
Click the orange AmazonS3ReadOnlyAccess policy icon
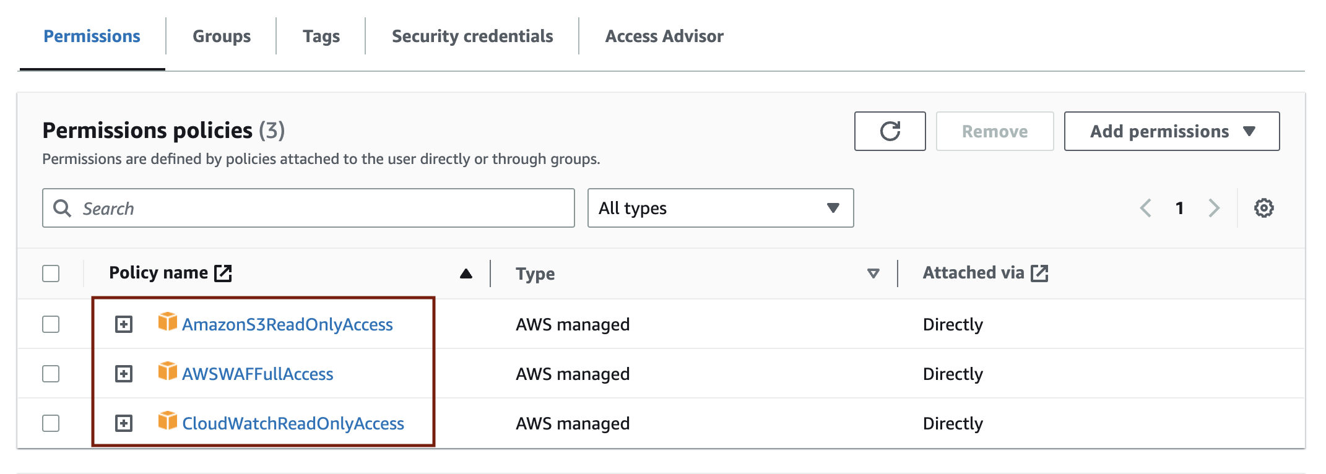click(167, 321)
